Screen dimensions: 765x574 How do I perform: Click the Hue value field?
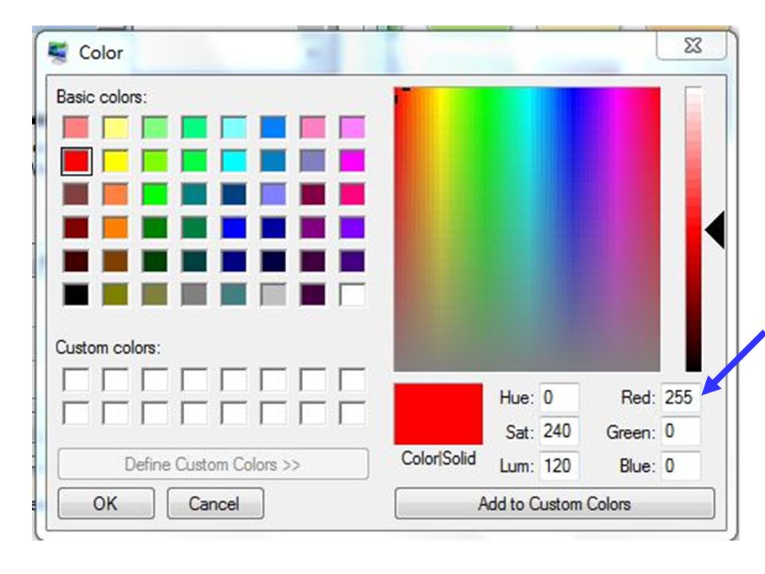point(559,397)
